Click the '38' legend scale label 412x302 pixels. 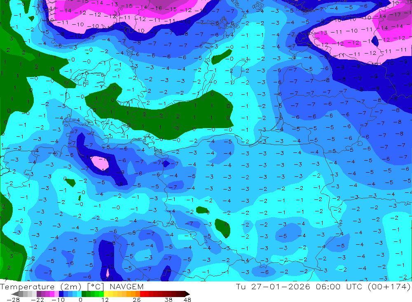click(x=169, y=300)
